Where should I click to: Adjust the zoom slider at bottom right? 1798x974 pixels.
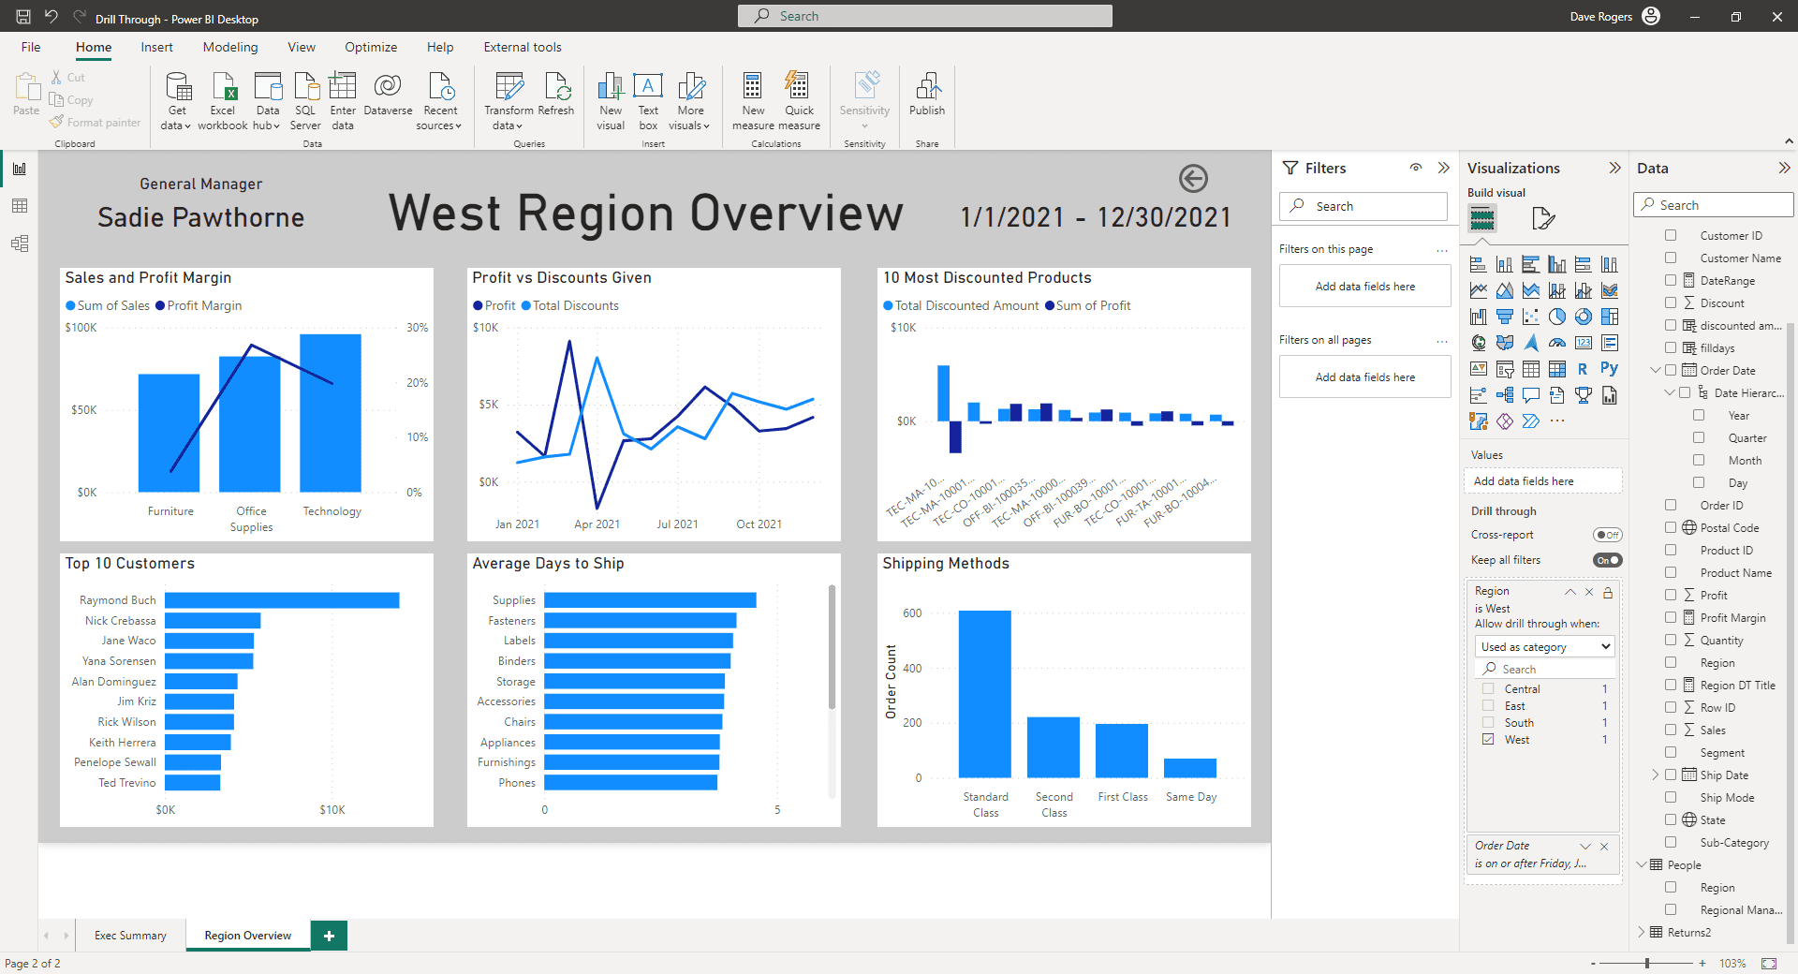[x=1645, y=963]
